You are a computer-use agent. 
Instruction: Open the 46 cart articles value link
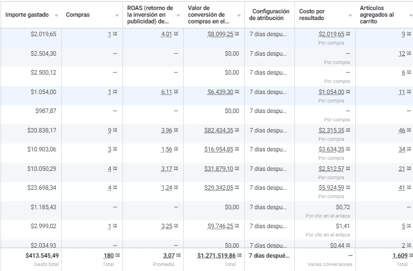click(x=402, y=131)
